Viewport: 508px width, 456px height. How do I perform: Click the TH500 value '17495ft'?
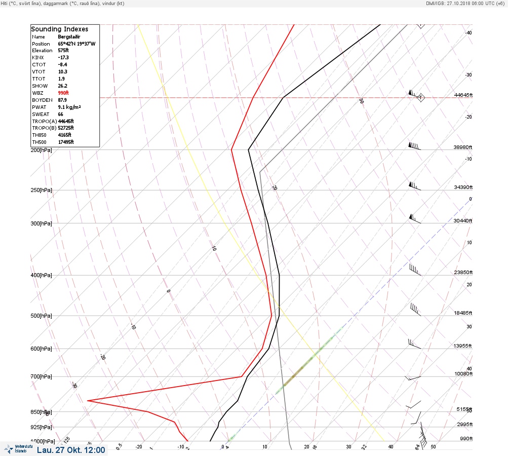pos(66,142)
